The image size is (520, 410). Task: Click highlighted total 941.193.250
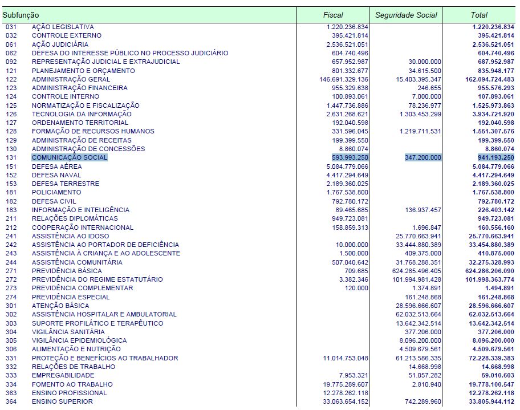[x=496, y=157]
